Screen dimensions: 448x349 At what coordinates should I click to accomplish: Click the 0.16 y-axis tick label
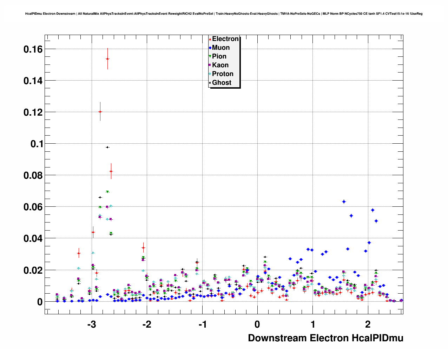[33, 49]
